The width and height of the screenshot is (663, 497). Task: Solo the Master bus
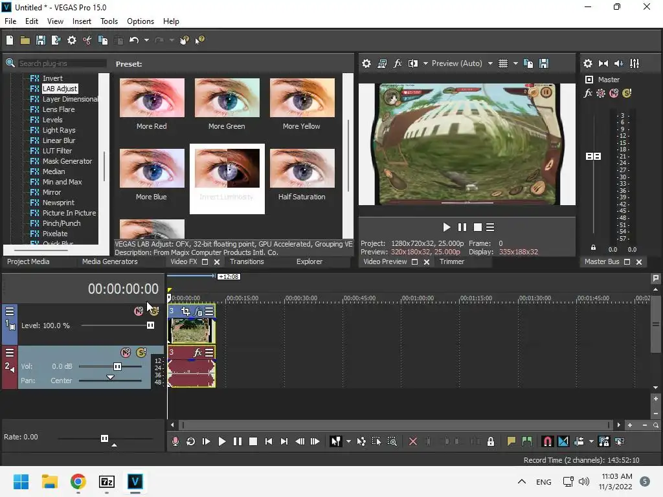tap(627, 93)
